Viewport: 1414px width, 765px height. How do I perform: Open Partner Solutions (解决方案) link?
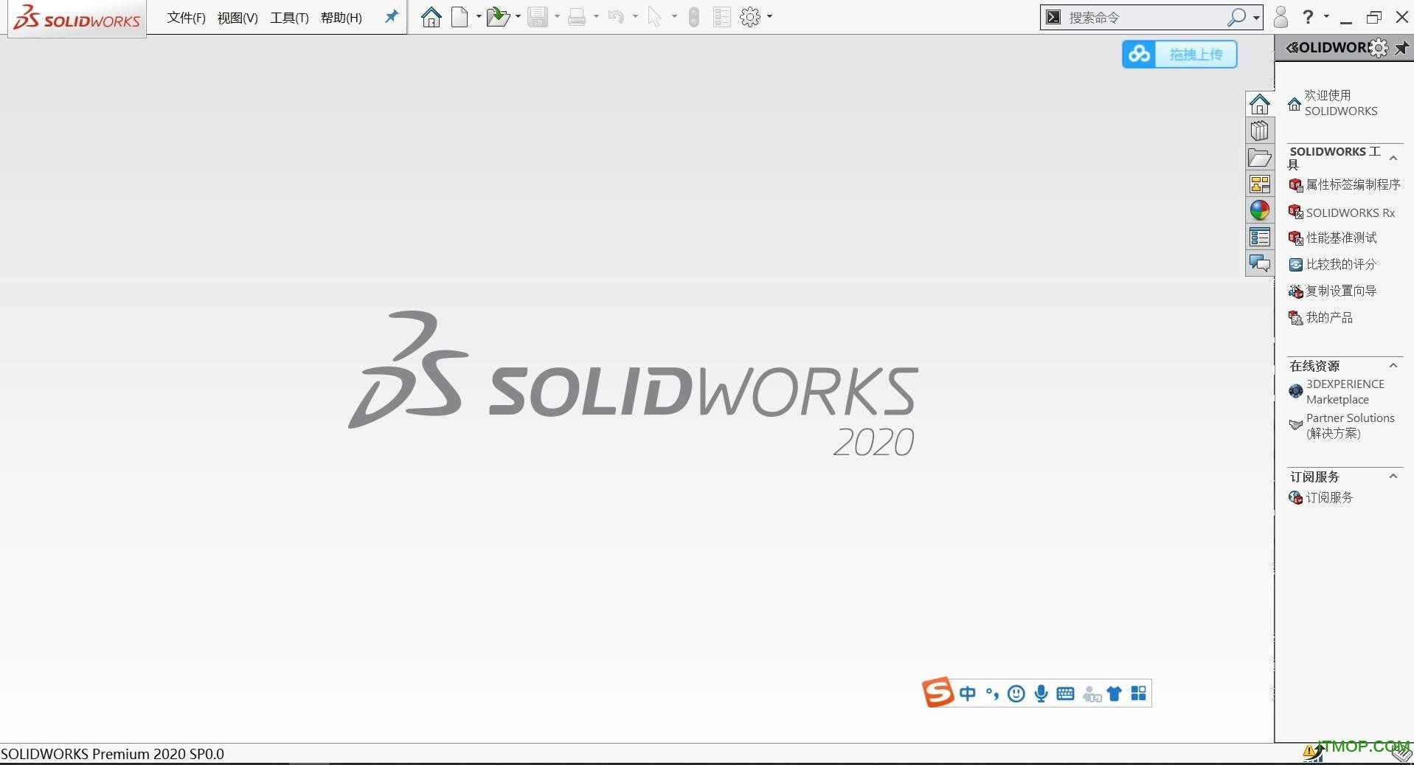click(x=1342, y=426)
